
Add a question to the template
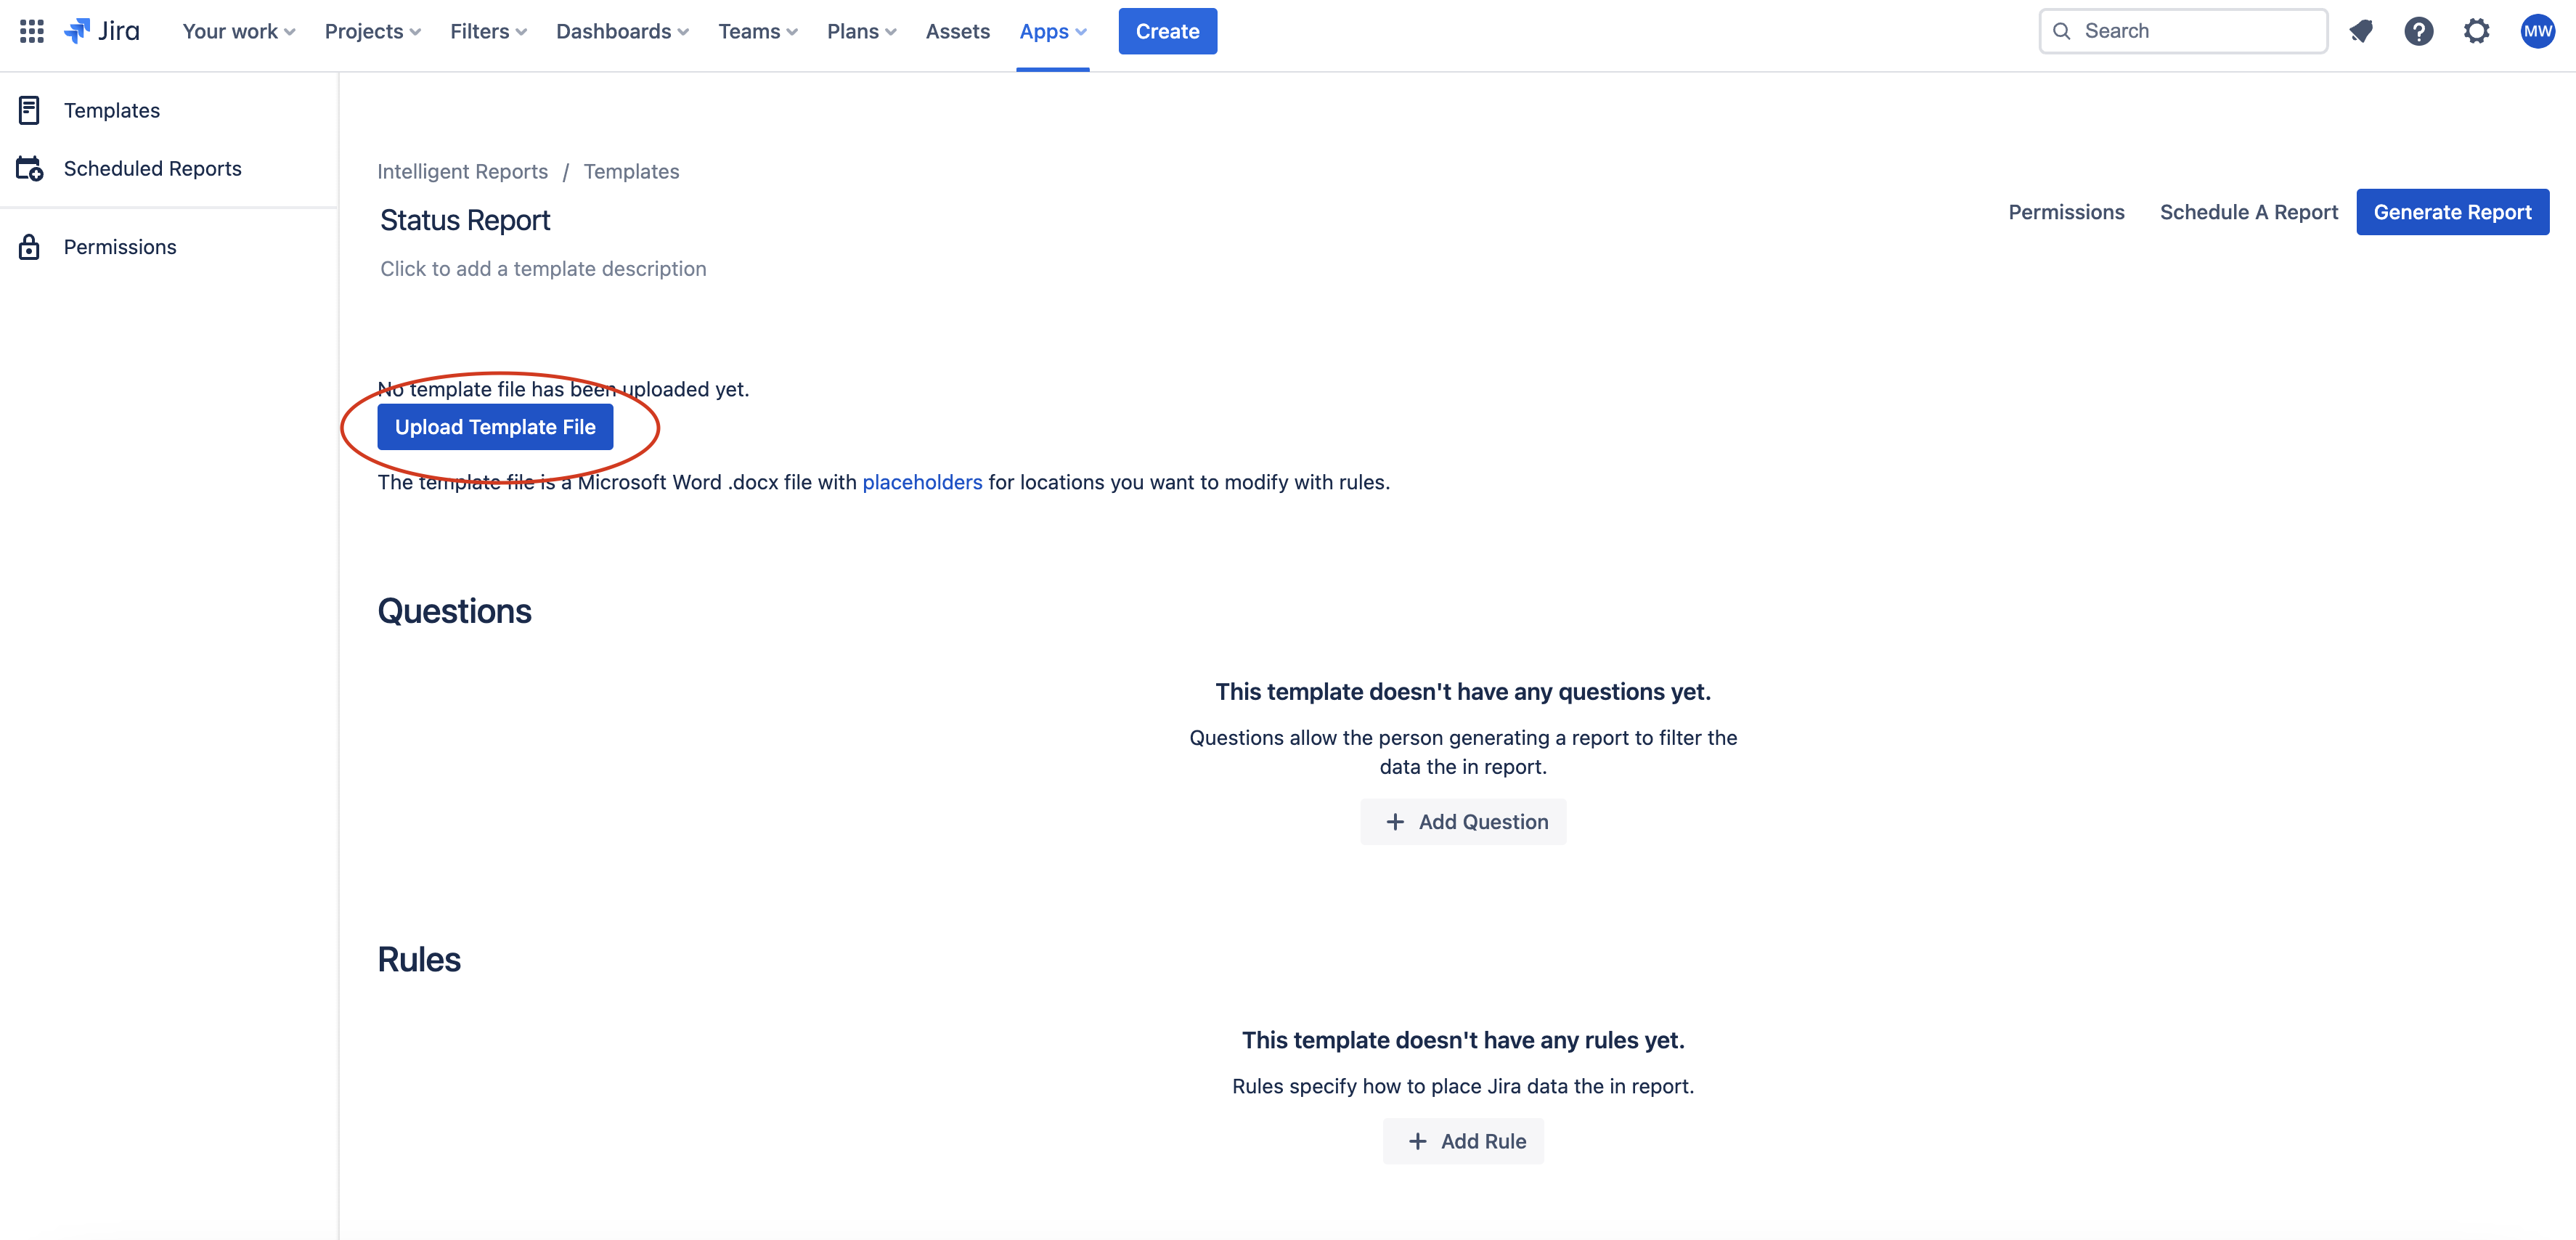(x=1463, y=821)
